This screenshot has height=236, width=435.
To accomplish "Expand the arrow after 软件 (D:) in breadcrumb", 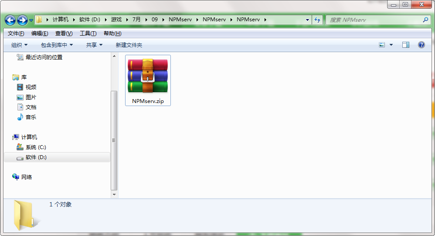I will [x=105, y=20].
